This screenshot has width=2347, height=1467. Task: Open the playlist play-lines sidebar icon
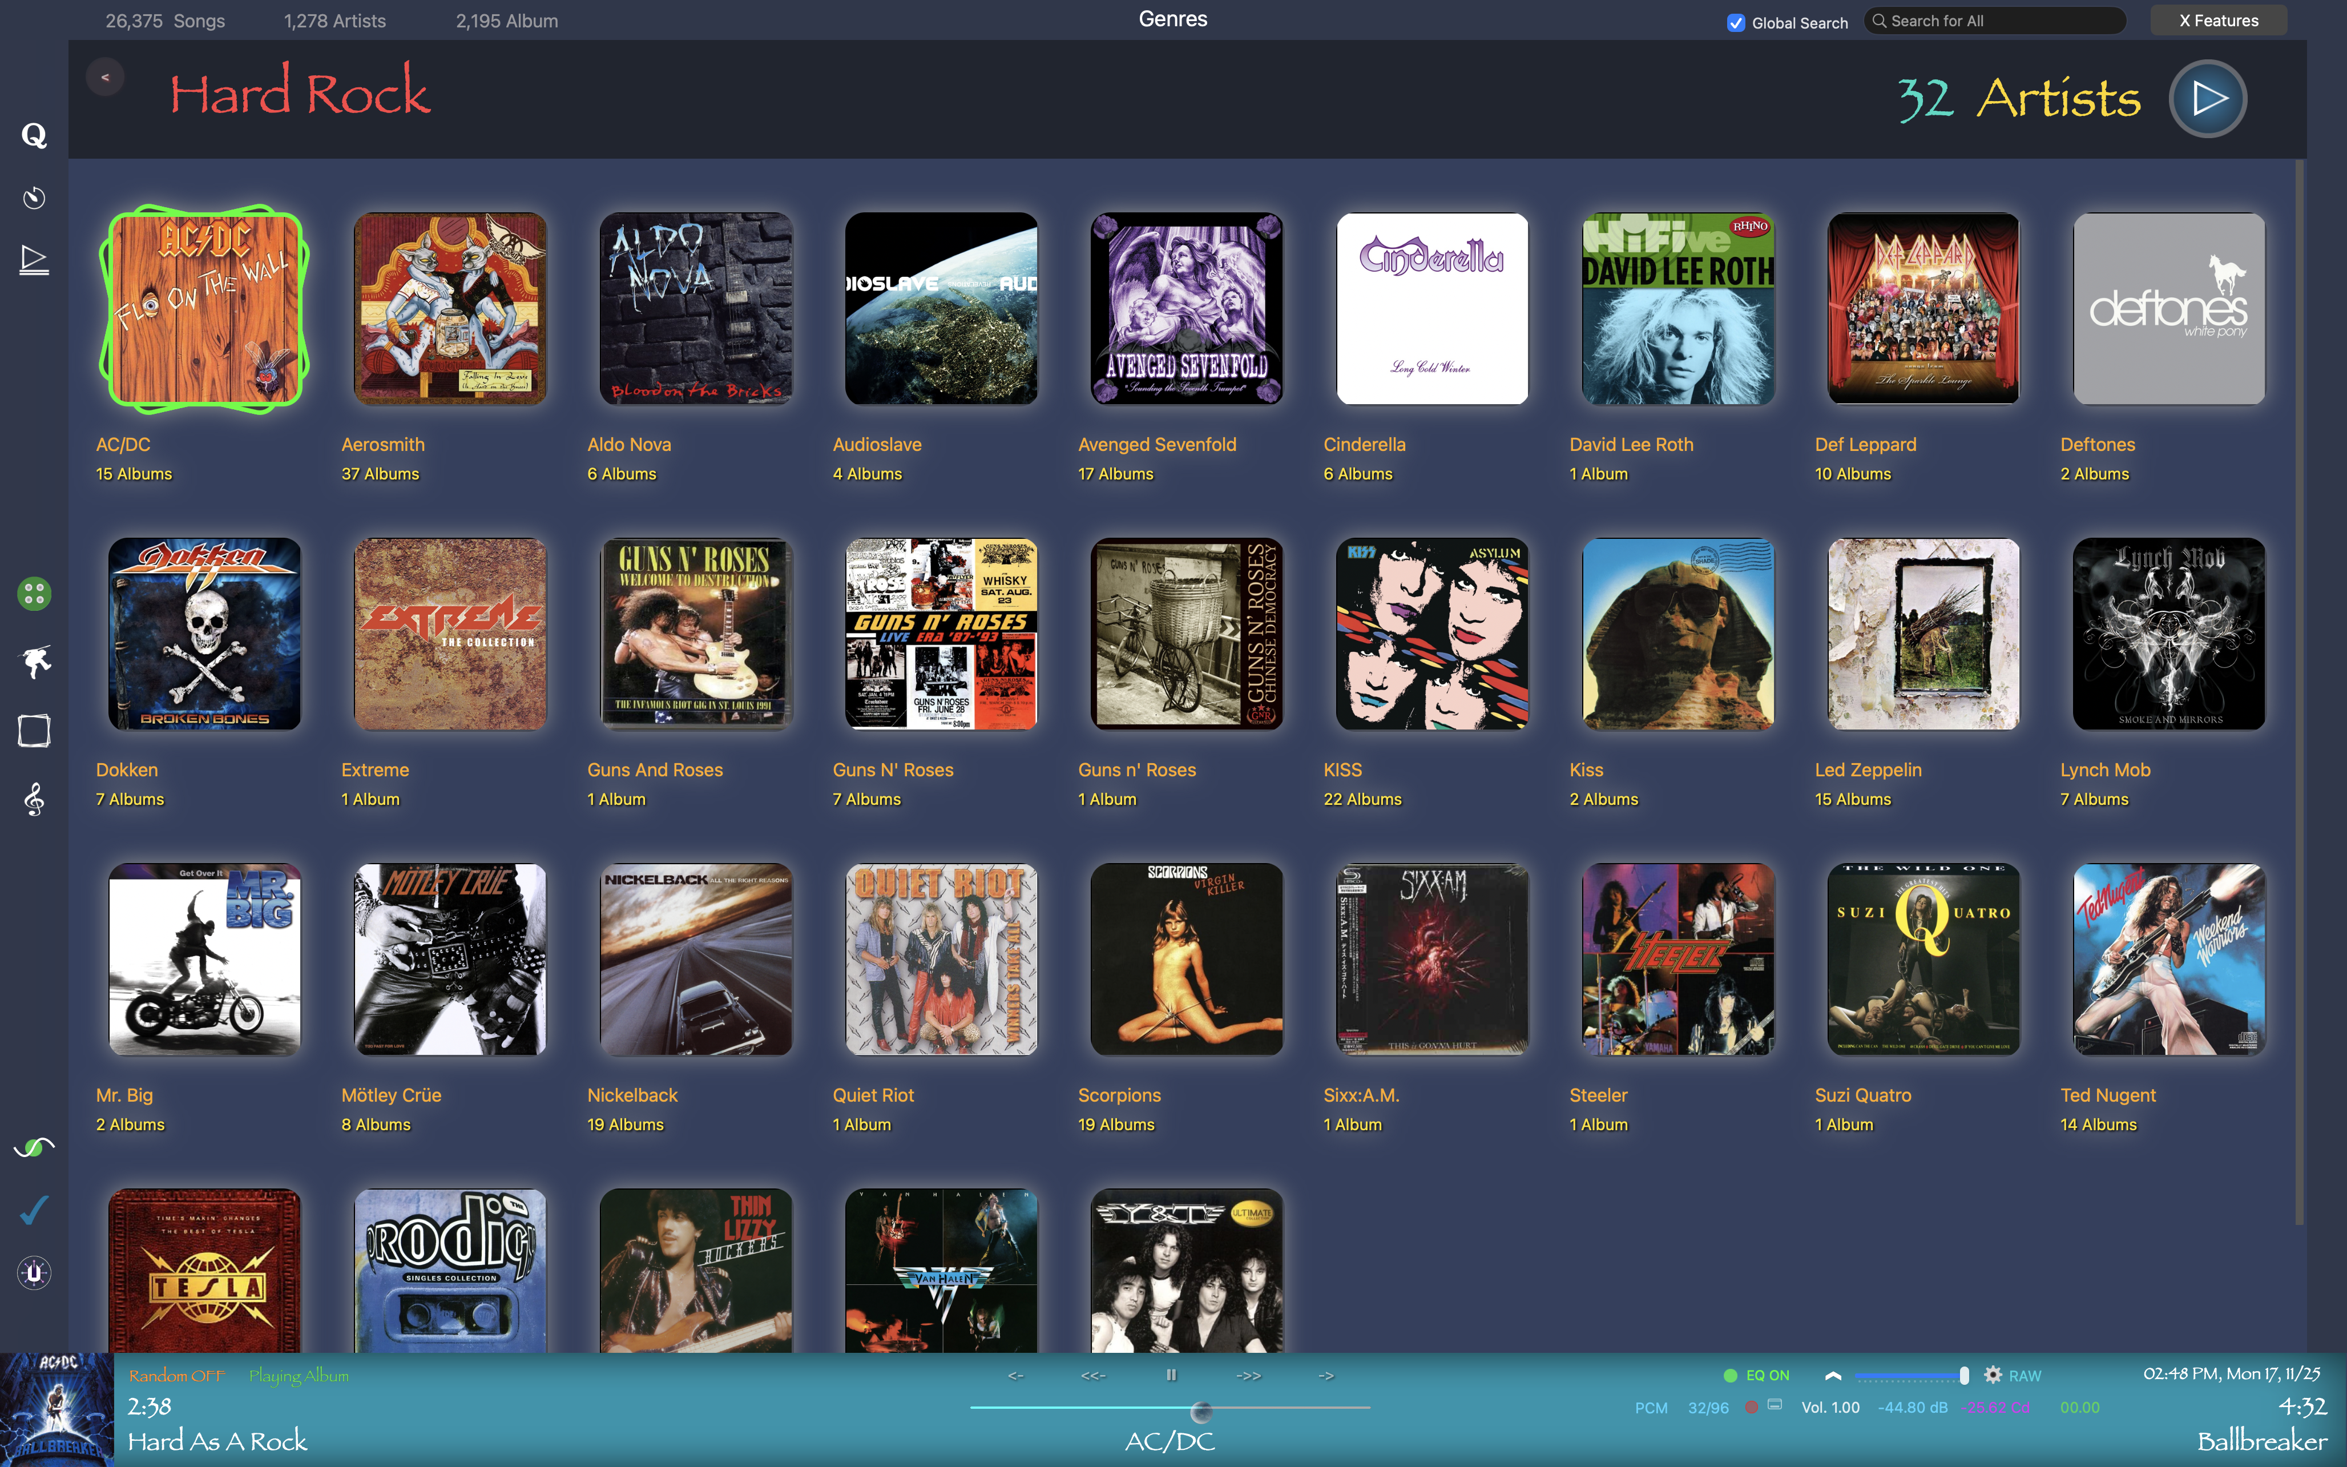[34, 259]
